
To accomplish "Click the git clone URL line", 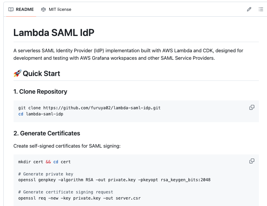I will click(x=89, y=108).
